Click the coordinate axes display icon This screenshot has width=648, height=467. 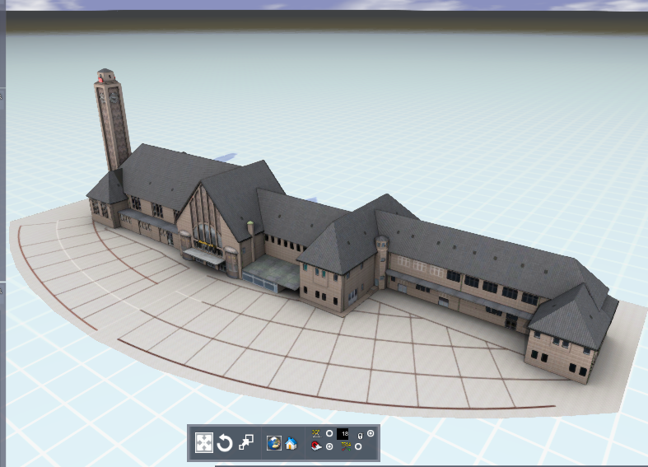[x=346, y=446]
